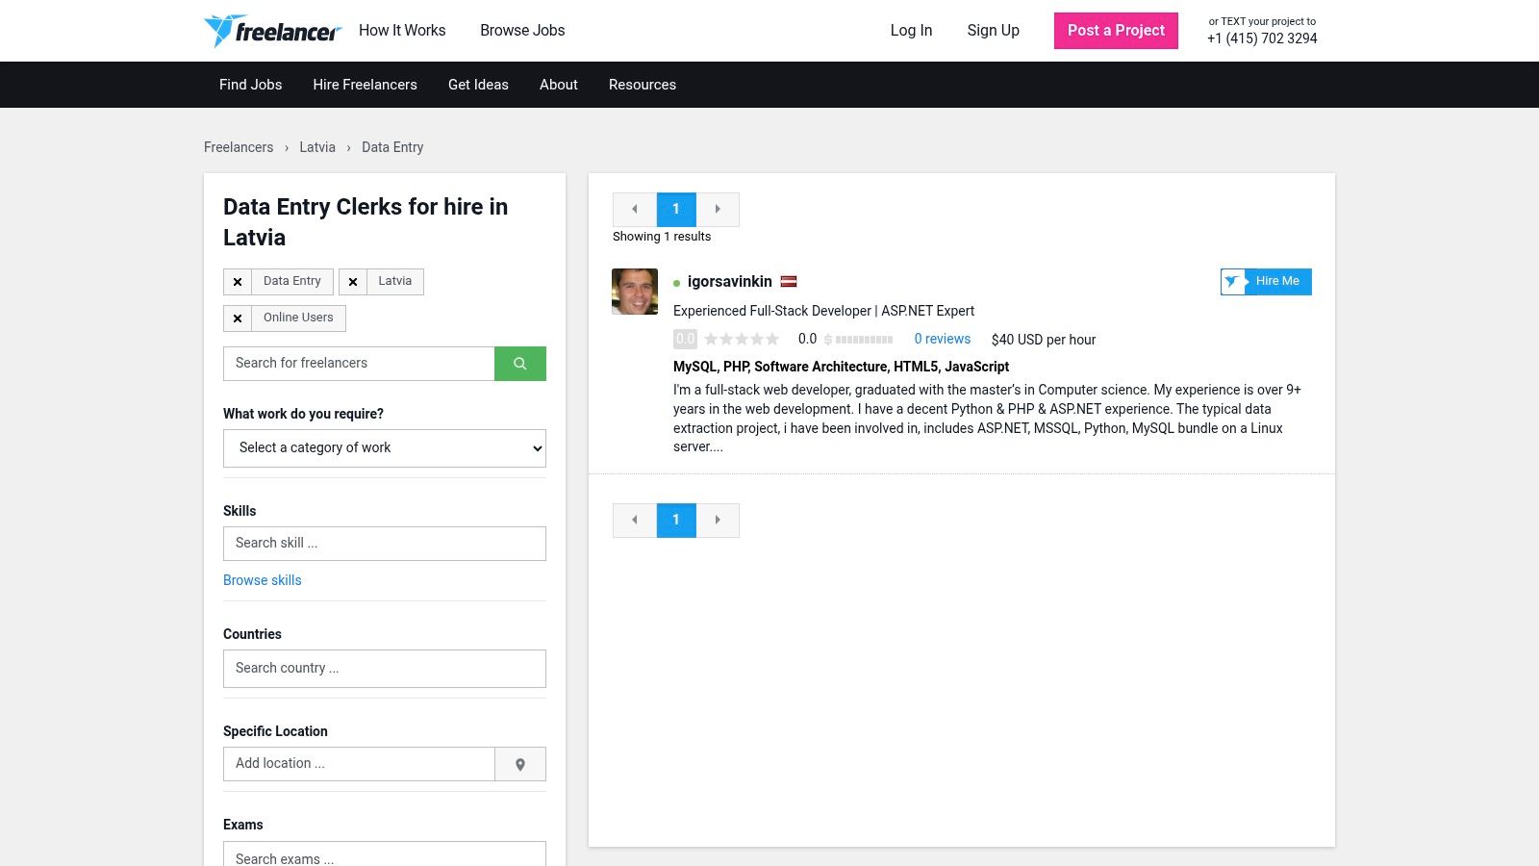Image resolution: width=1539 pixels, height=866 pixels.
Task: Open the How It Works menu
Action: pos(402,31)
